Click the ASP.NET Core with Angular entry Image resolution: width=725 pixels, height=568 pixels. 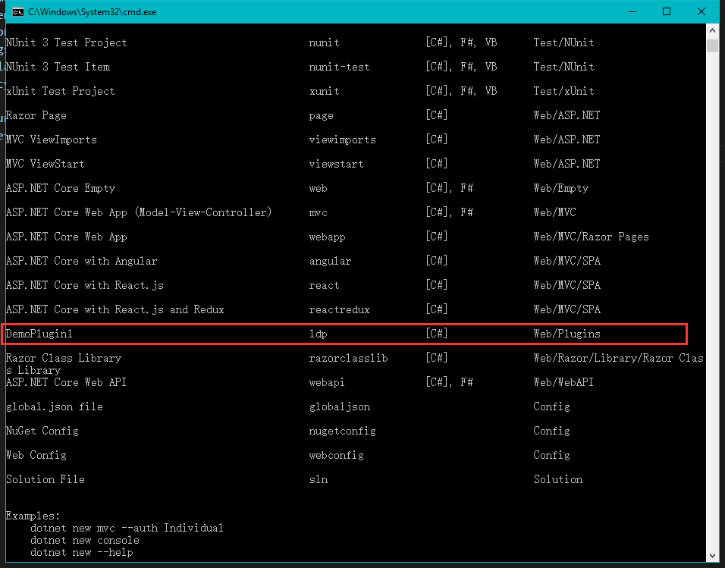[x=82, y=261]
